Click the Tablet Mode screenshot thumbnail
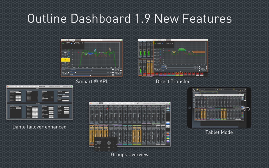The image size is (269, 168). point(219,108)
